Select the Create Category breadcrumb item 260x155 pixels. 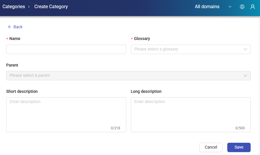pyautogui.click(x=51, y=7)
